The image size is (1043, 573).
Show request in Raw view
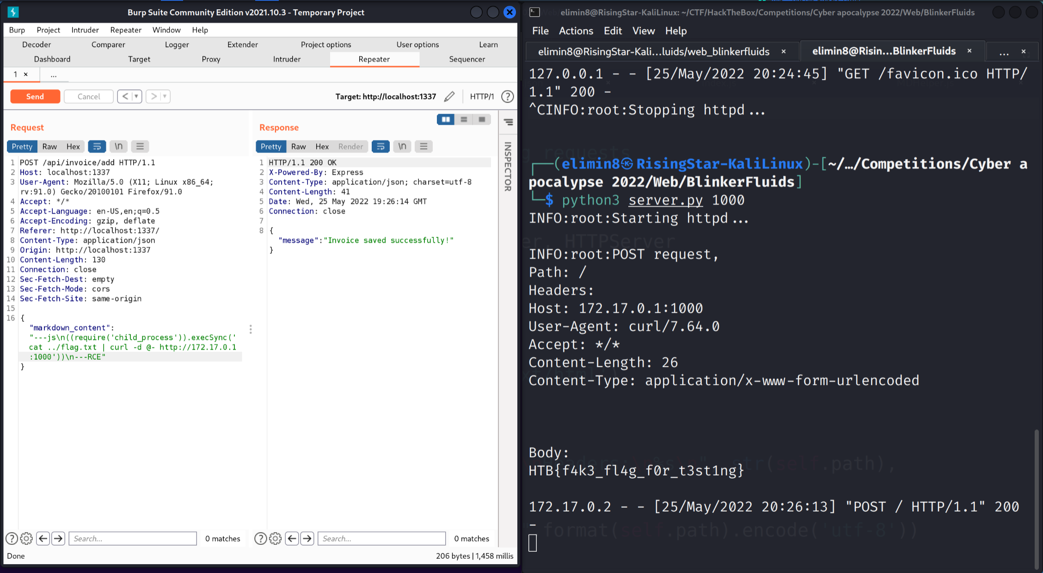click(49, 147)
